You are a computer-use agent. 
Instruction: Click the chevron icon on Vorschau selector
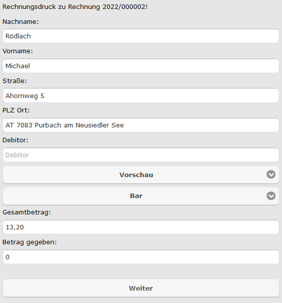pos(271,175)
